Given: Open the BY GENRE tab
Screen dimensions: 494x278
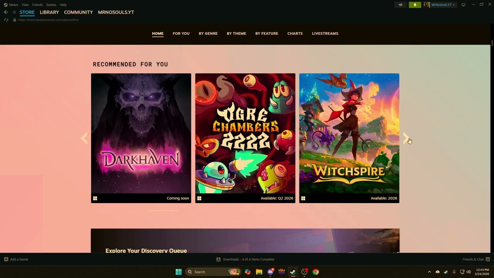Looking at the screenshot, I should [208, 34].
